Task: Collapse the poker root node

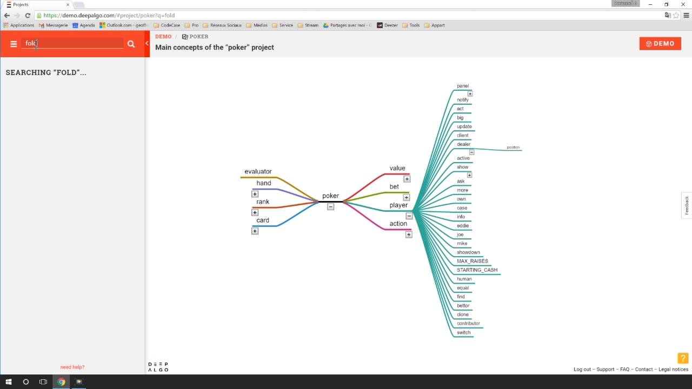Action: (331, 206)
